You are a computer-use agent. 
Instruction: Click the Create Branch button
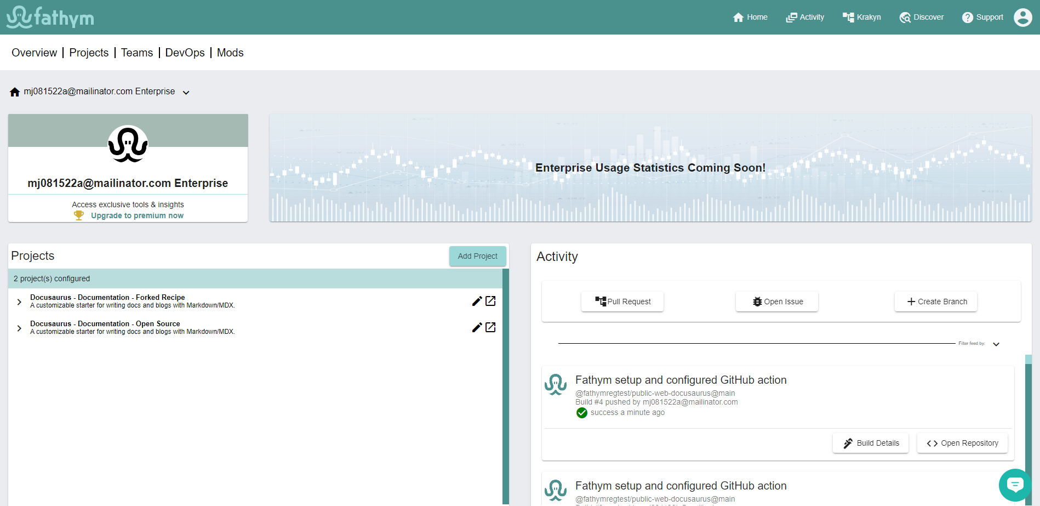(x=936, y=302)
